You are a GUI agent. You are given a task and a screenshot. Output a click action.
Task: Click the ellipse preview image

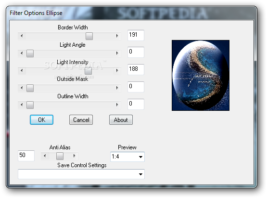click(x=201, y=75)
